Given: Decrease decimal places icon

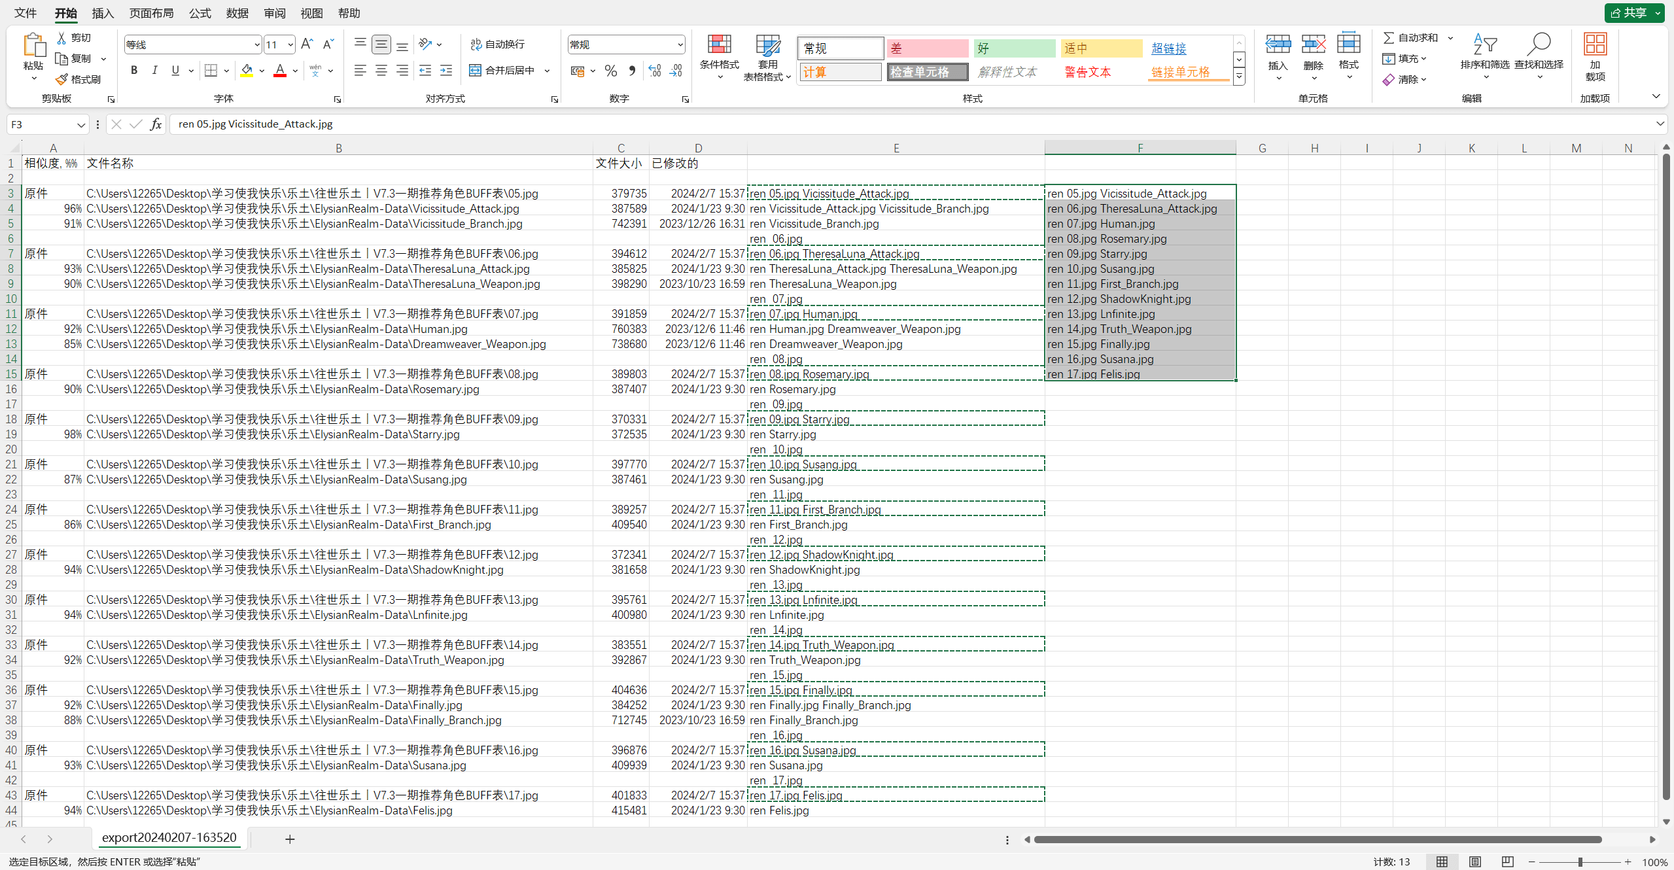Looking at the screenshot, I should (676, 71).
